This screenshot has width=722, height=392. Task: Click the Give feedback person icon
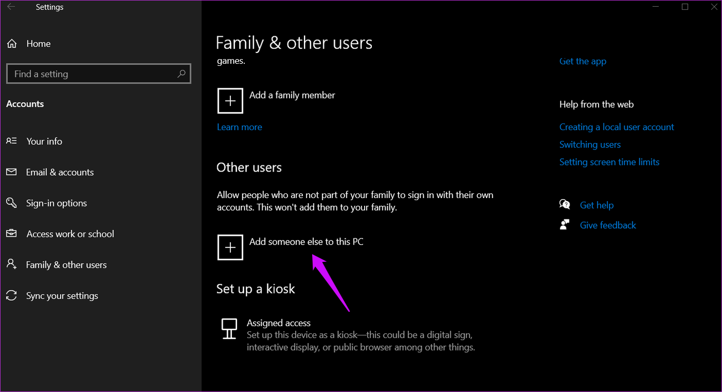pyautogui.click(x=565, y=225)
